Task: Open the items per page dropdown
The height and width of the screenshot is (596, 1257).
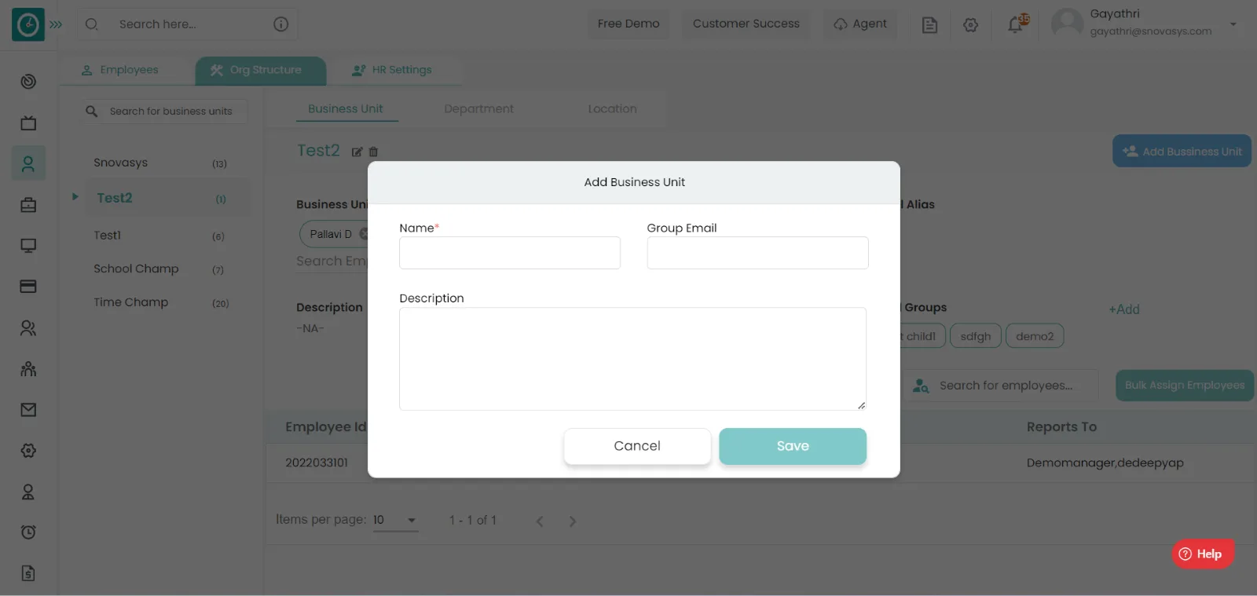Action: pyautogui.click(x=395, y=520)
